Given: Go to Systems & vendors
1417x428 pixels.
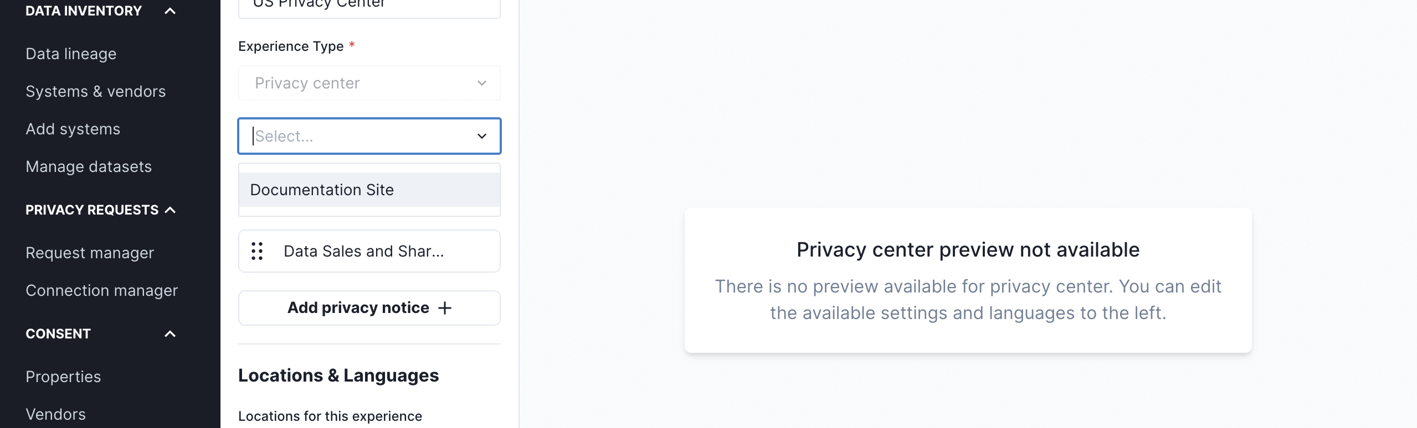Looking at the screenshot, I should [x=95, y=91].
